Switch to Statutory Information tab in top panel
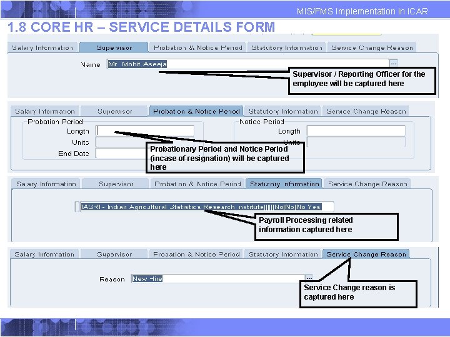450x337 pixels. tap(287, 47)
